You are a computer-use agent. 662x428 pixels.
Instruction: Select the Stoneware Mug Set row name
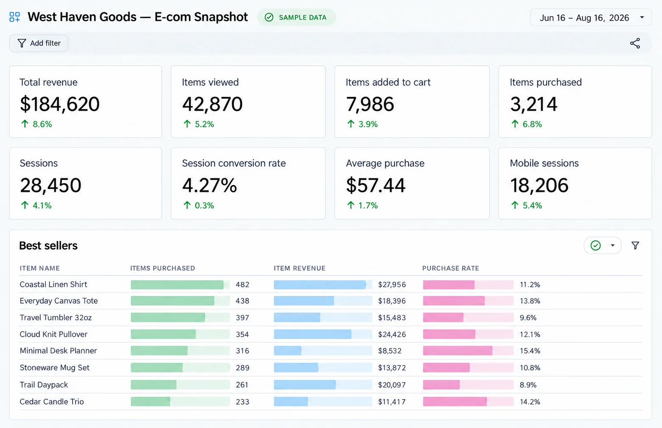(55, 368)
